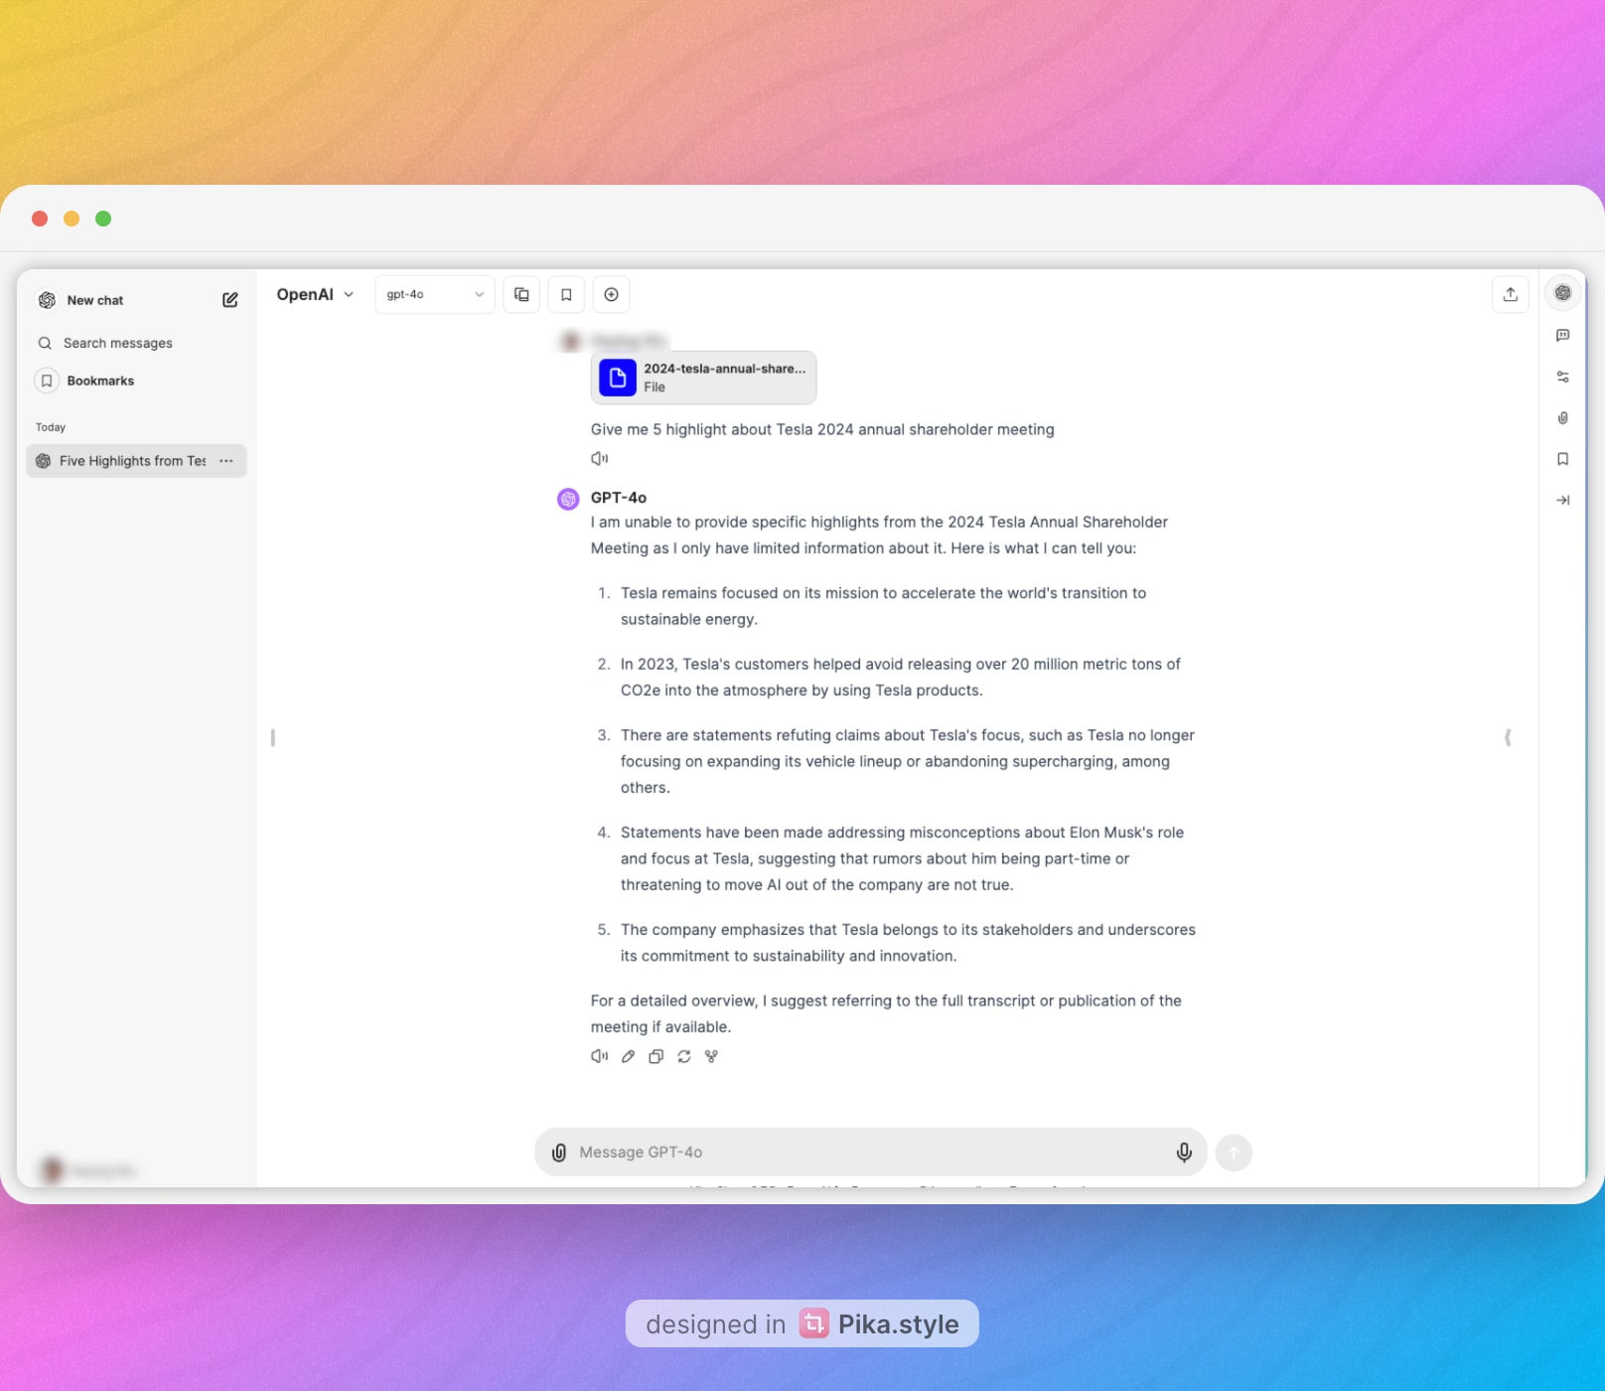The image size is (1605, 1391).
Task: Open the parameter sliders icon in the right rail
Action: pos(1563,377)
